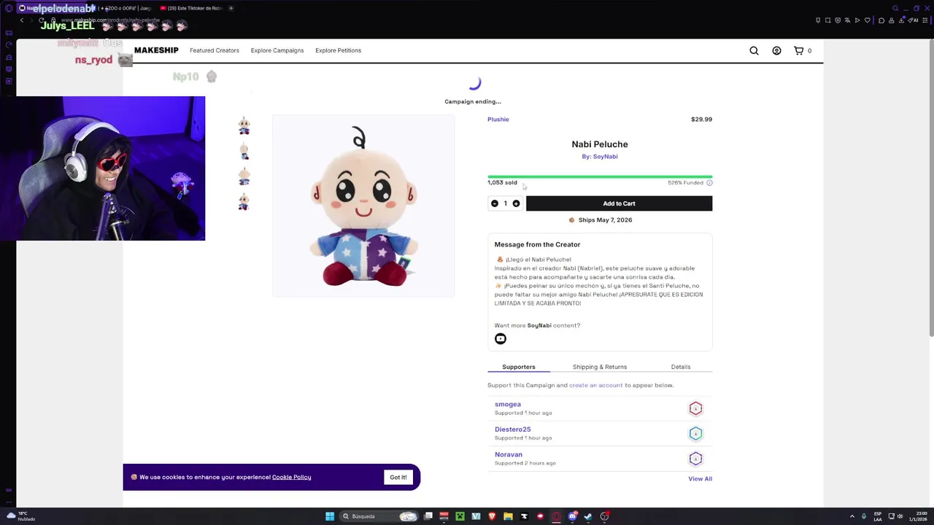This screenshot has width=934, height=525.
Task: Open Steam from the taskbar
Action: [588, 516]
